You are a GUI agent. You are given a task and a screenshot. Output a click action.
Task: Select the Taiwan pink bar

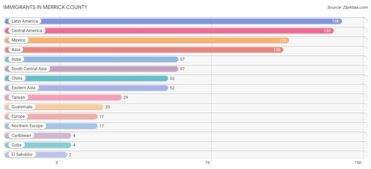coord(63,98)
